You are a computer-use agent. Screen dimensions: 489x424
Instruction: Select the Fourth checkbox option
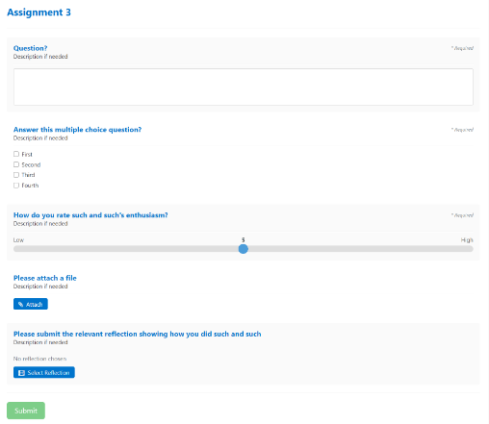16,186
